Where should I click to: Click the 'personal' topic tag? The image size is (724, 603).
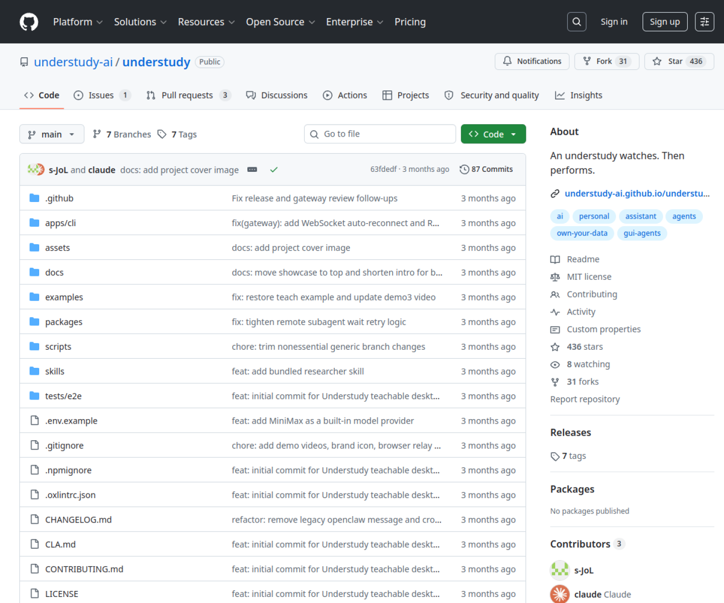[594, 216]
